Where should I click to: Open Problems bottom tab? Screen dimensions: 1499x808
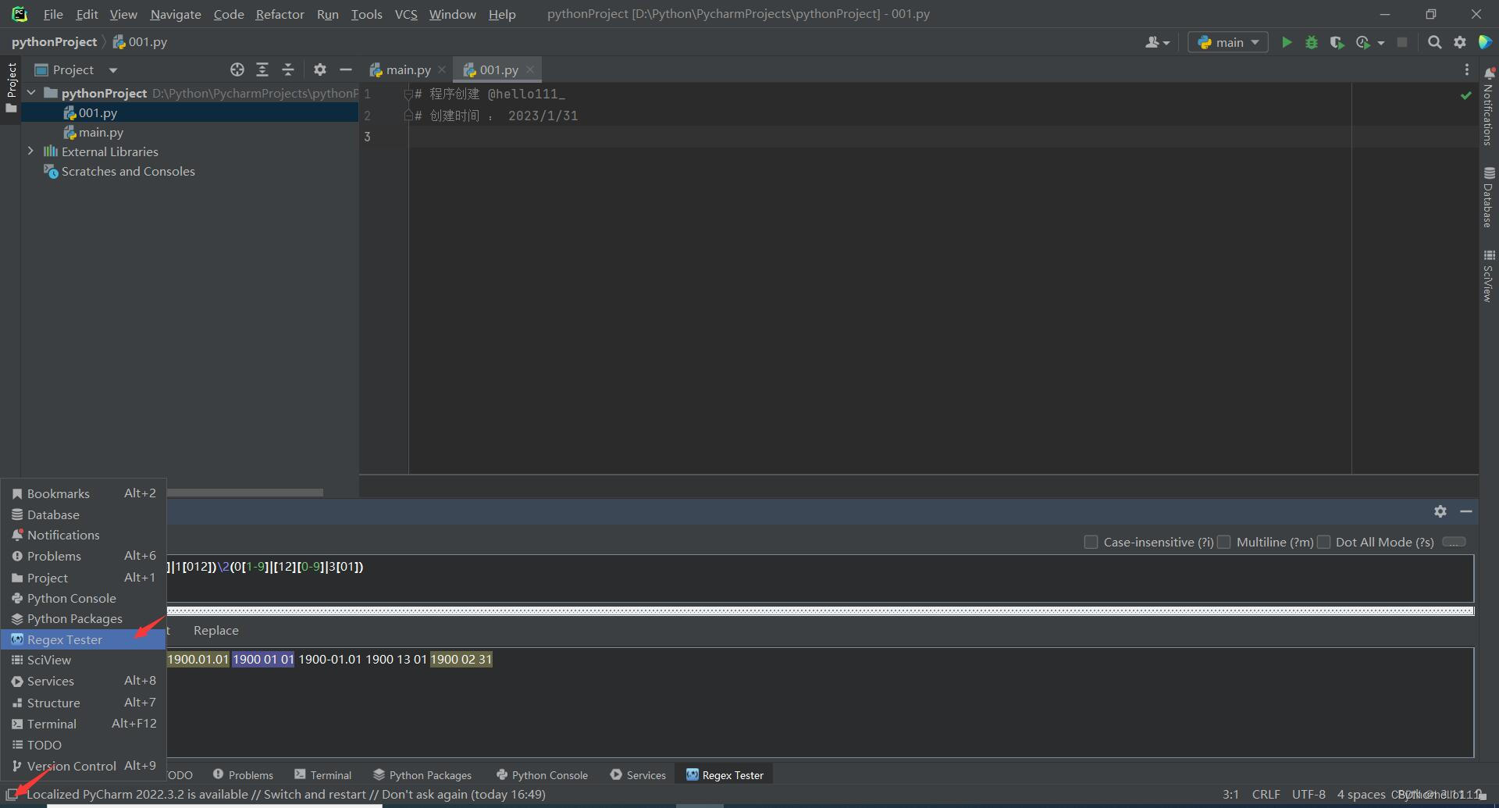243,775
